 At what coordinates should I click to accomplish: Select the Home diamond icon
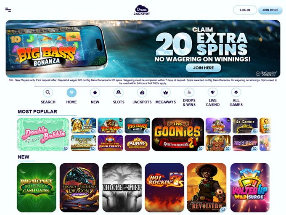point(71,92)
